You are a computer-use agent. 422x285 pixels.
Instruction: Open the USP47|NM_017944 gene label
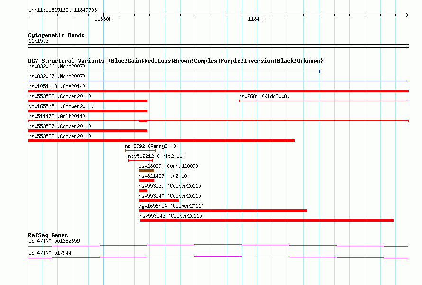point(50,253)
